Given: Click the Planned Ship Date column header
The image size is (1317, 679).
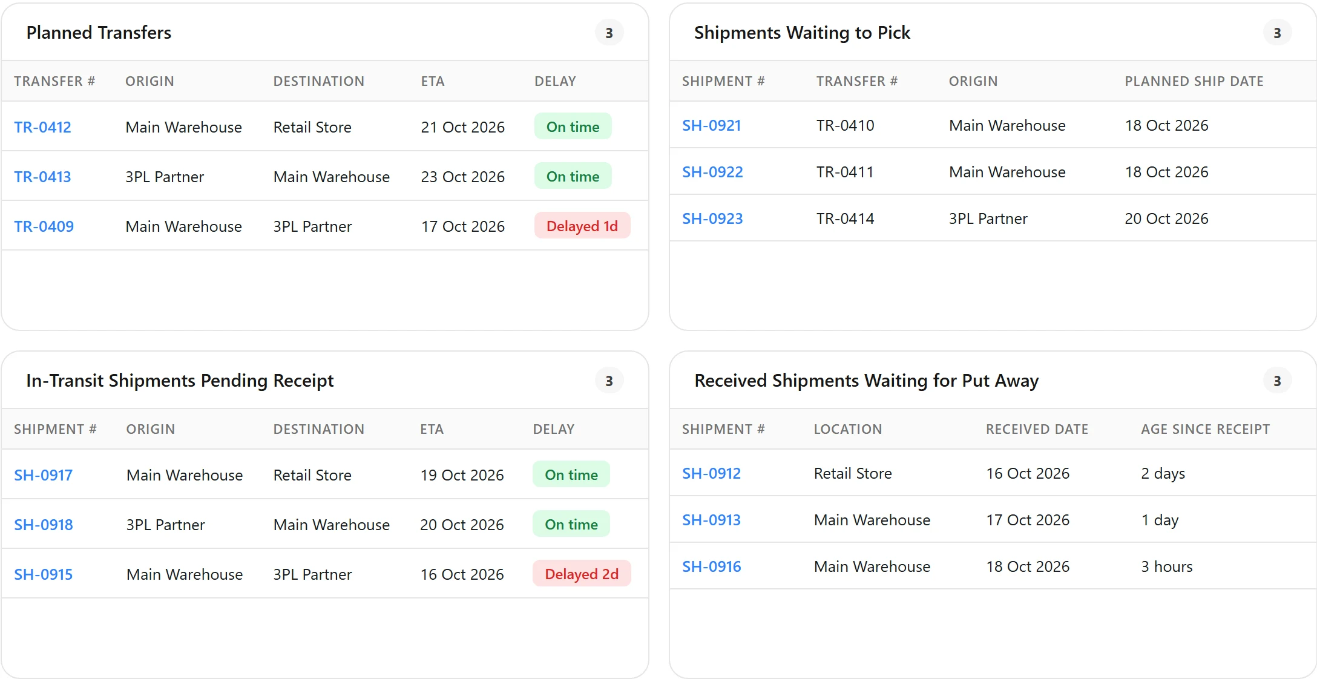Looking at the screenshot, I should [1194, 81].
